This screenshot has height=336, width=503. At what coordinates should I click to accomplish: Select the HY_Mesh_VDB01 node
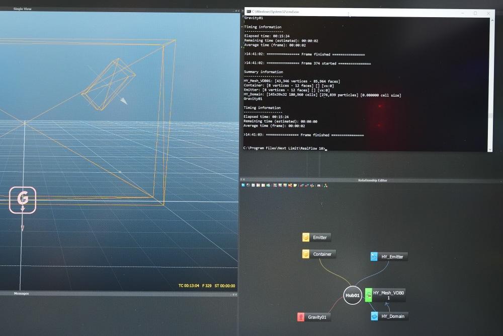(385, 295)
